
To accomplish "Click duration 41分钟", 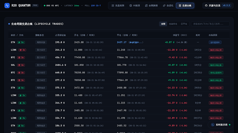I will pos(198,58).
